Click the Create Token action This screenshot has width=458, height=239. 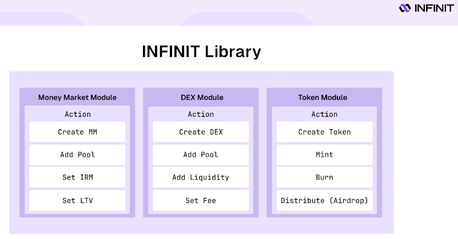coord(325,132)
